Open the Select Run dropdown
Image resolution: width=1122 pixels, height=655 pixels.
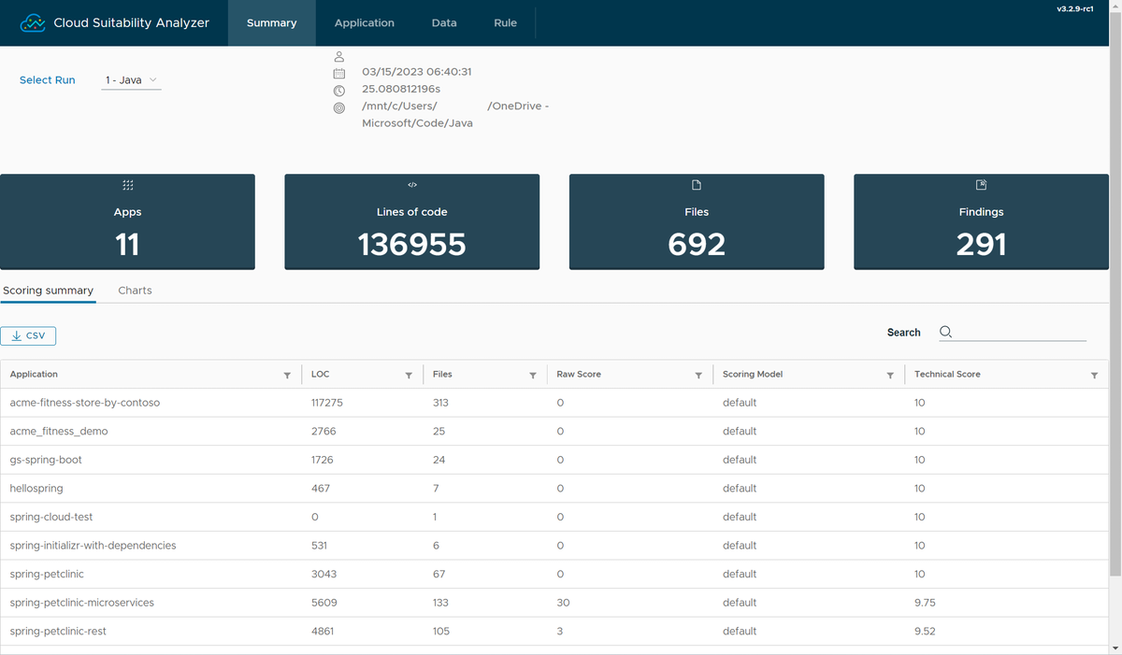coord(131,80)
